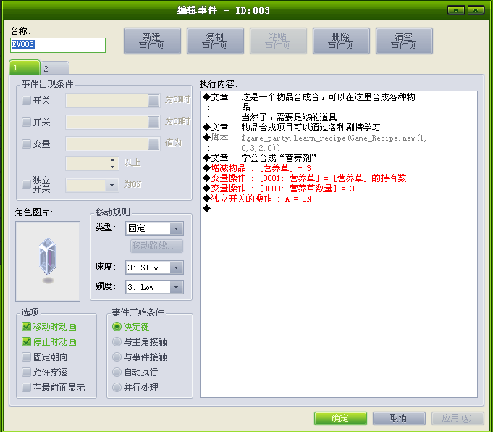The image size is (493, 432).
Task: Enable the 独立开关 condition checkbox
Action: tap(26, 184)
